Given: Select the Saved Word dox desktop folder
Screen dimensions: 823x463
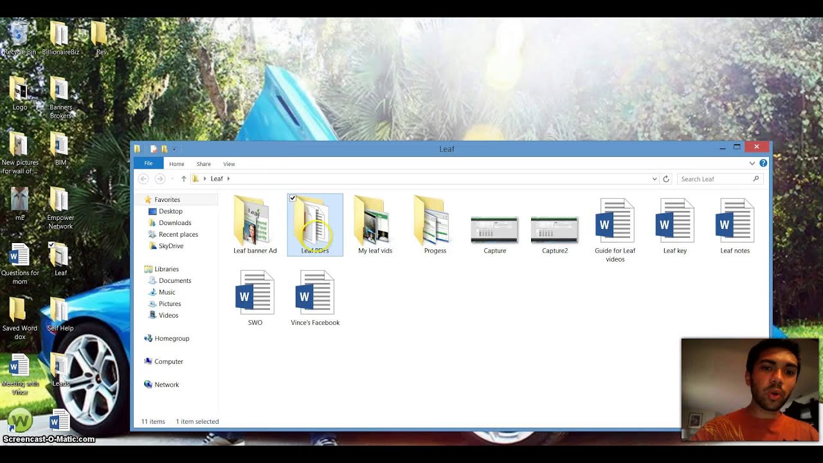Looking at the screenshot, I should [20, 318].
